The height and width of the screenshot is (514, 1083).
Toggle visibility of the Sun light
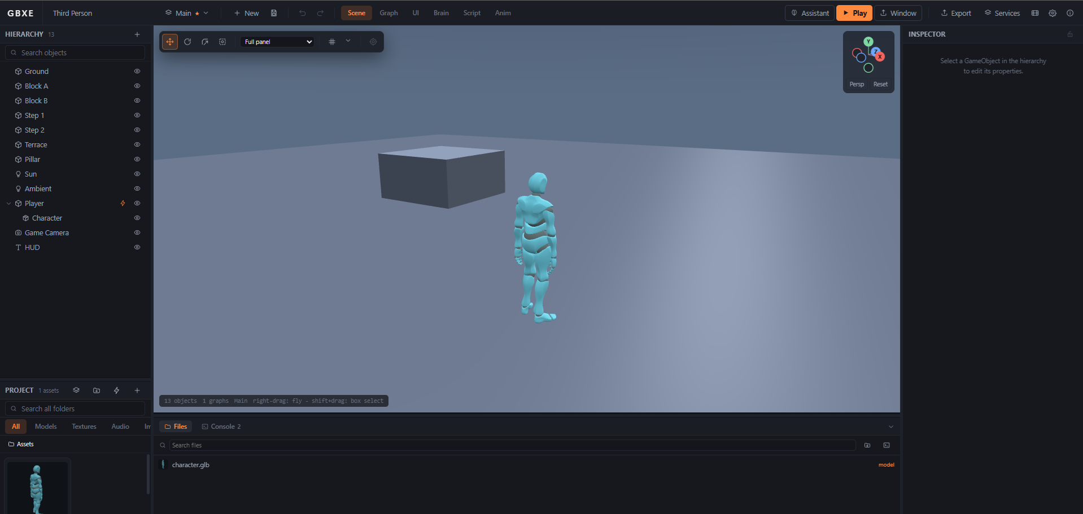coord(137,174)
